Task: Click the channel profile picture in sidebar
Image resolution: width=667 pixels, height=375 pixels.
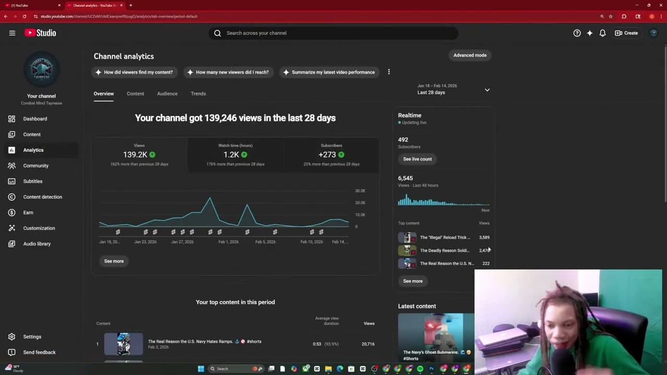Action: click(42, 69)
